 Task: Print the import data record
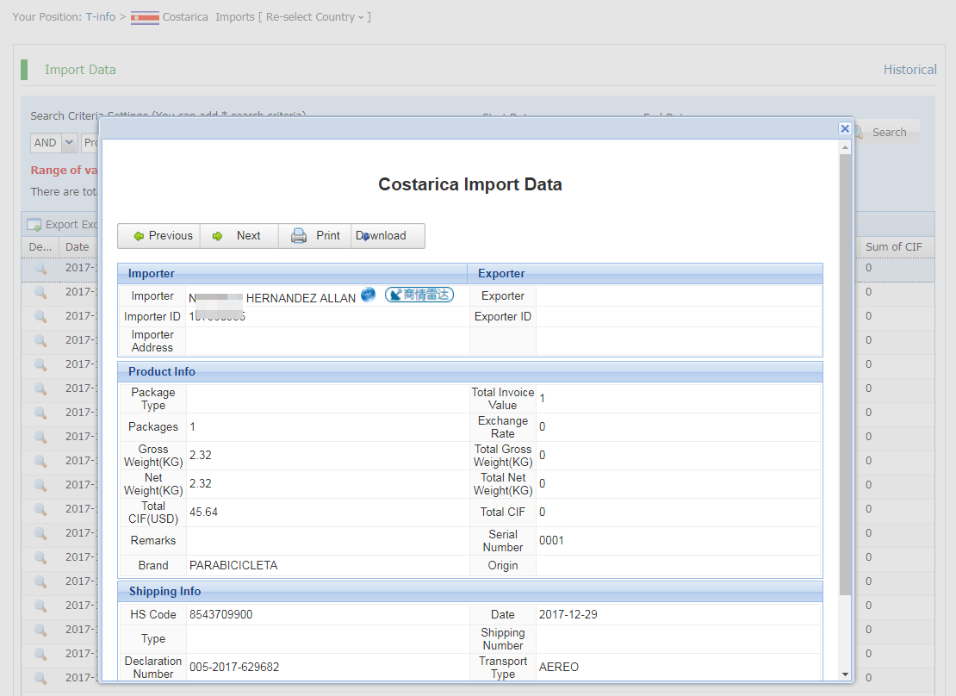(x=315, y=236)
